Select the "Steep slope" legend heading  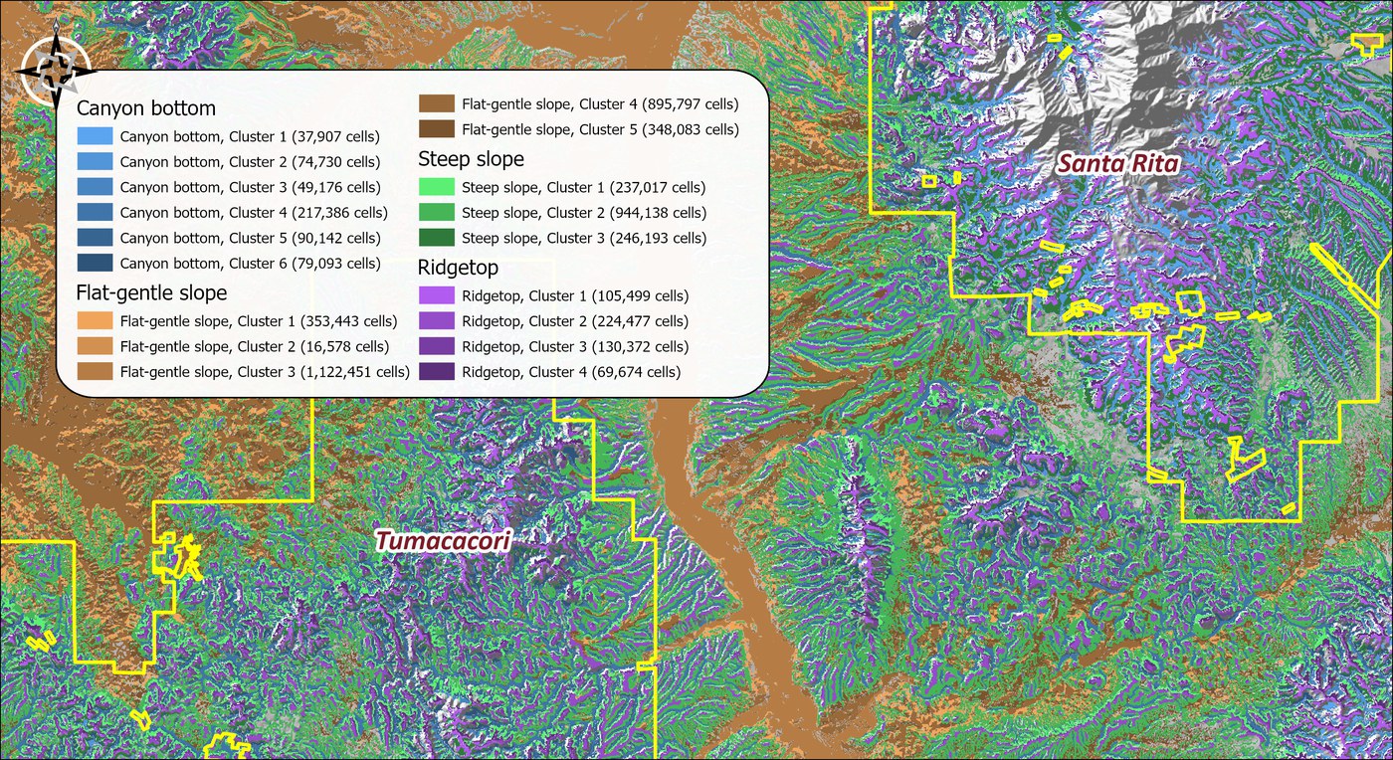tap(472, 159)
